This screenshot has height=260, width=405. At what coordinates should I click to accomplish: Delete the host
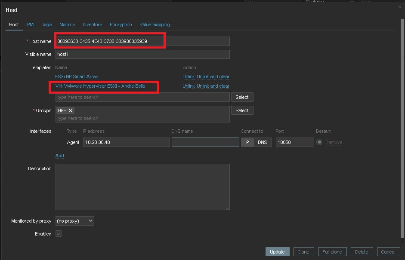pyautogui.click(x=362, y=252)
